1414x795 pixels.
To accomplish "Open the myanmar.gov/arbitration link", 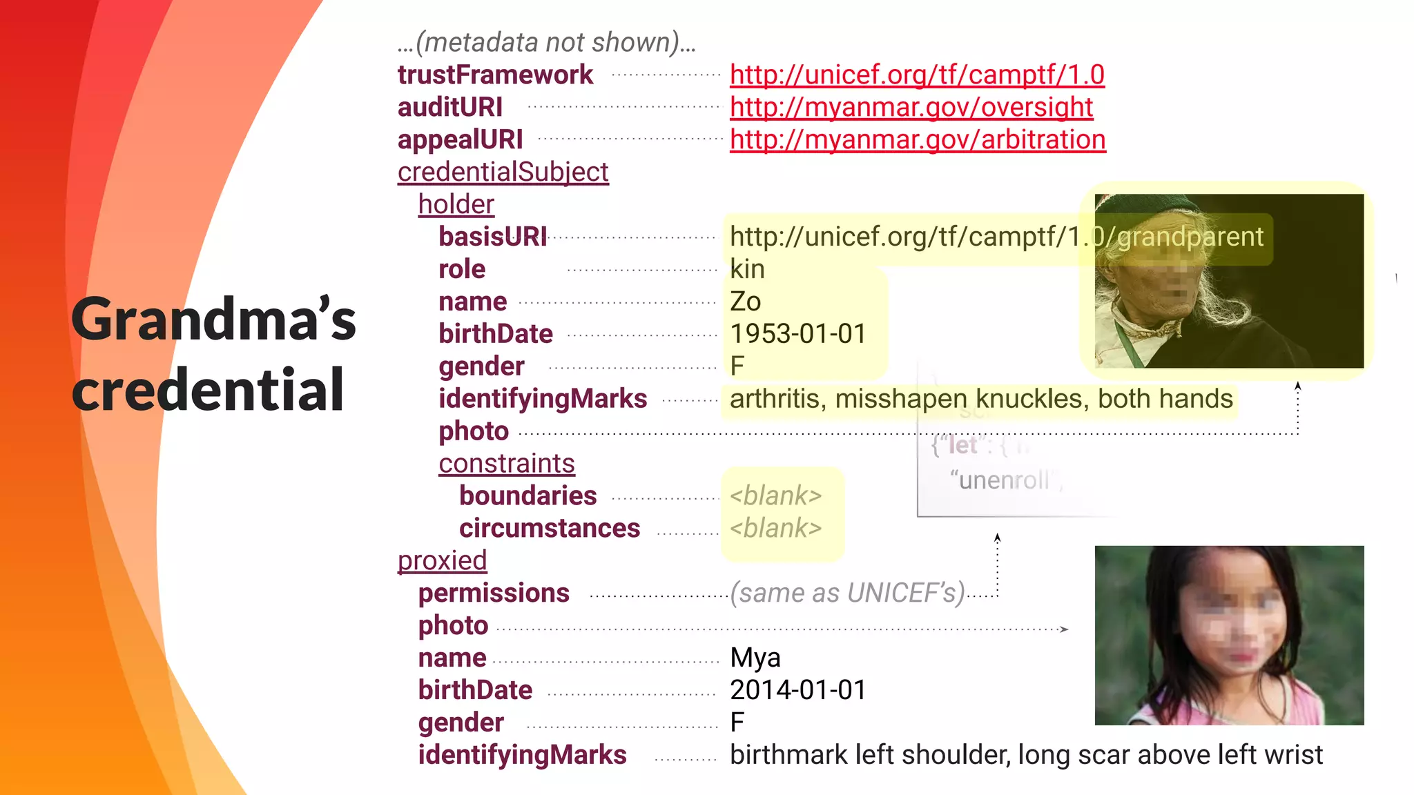I will pyautogui.click(x=918, y=140).
